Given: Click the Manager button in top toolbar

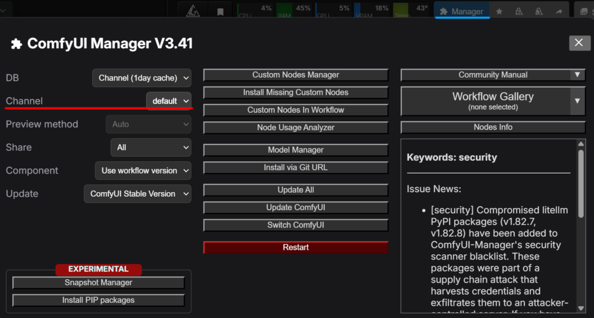Looking at the screenshot, I should tap(461, 12).
